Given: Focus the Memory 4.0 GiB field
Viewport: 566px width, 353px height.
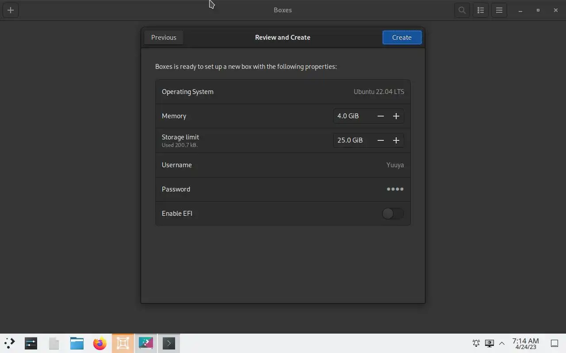Looking at the screenshot, I should (353, 116).
